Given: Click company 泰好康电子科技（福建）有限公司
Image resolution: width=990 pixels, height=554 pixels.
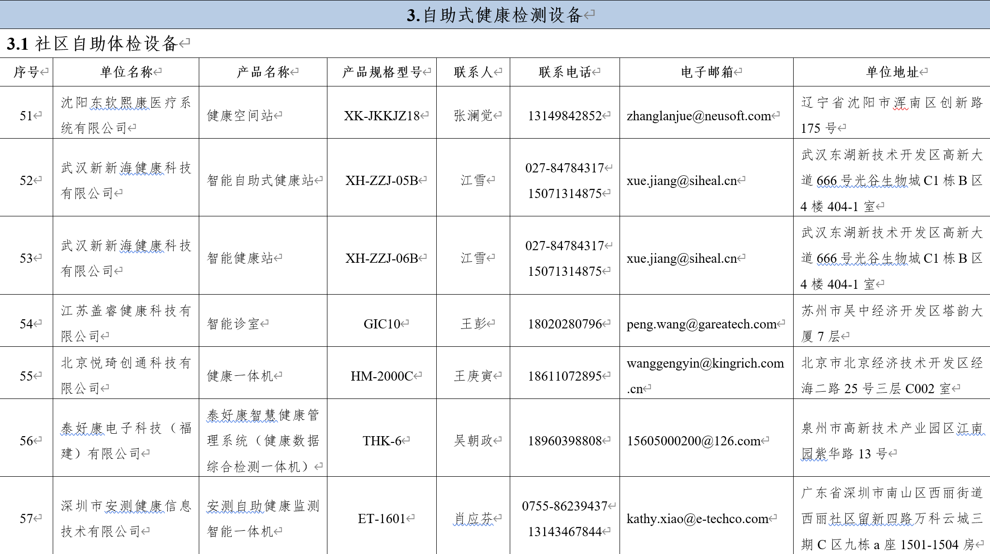Looking at the screenshot, I should tap(126, 441).
